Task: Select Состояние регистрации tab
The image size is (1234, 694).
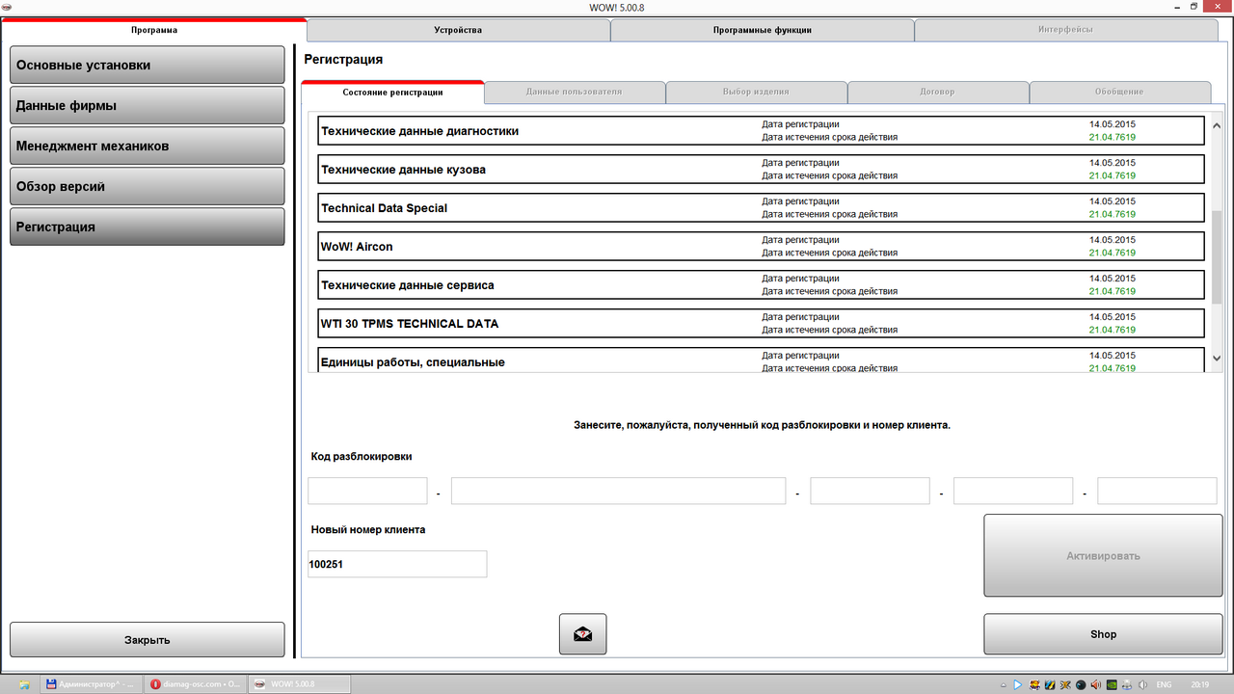Action: [392, 93]
